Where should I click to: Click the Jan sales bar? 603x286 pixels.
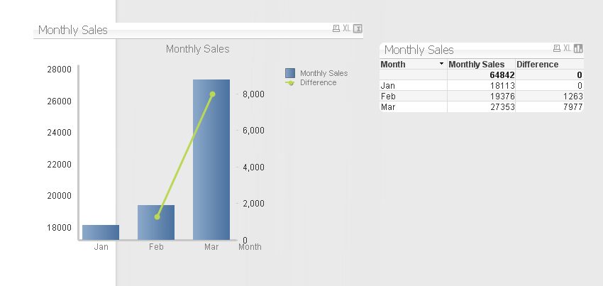tap(101, 232)
